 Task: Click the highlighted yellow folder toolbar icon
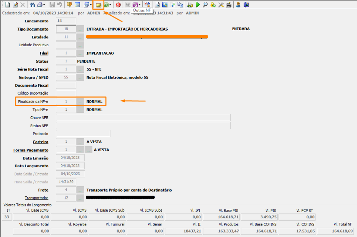click(x=98, y=5)
